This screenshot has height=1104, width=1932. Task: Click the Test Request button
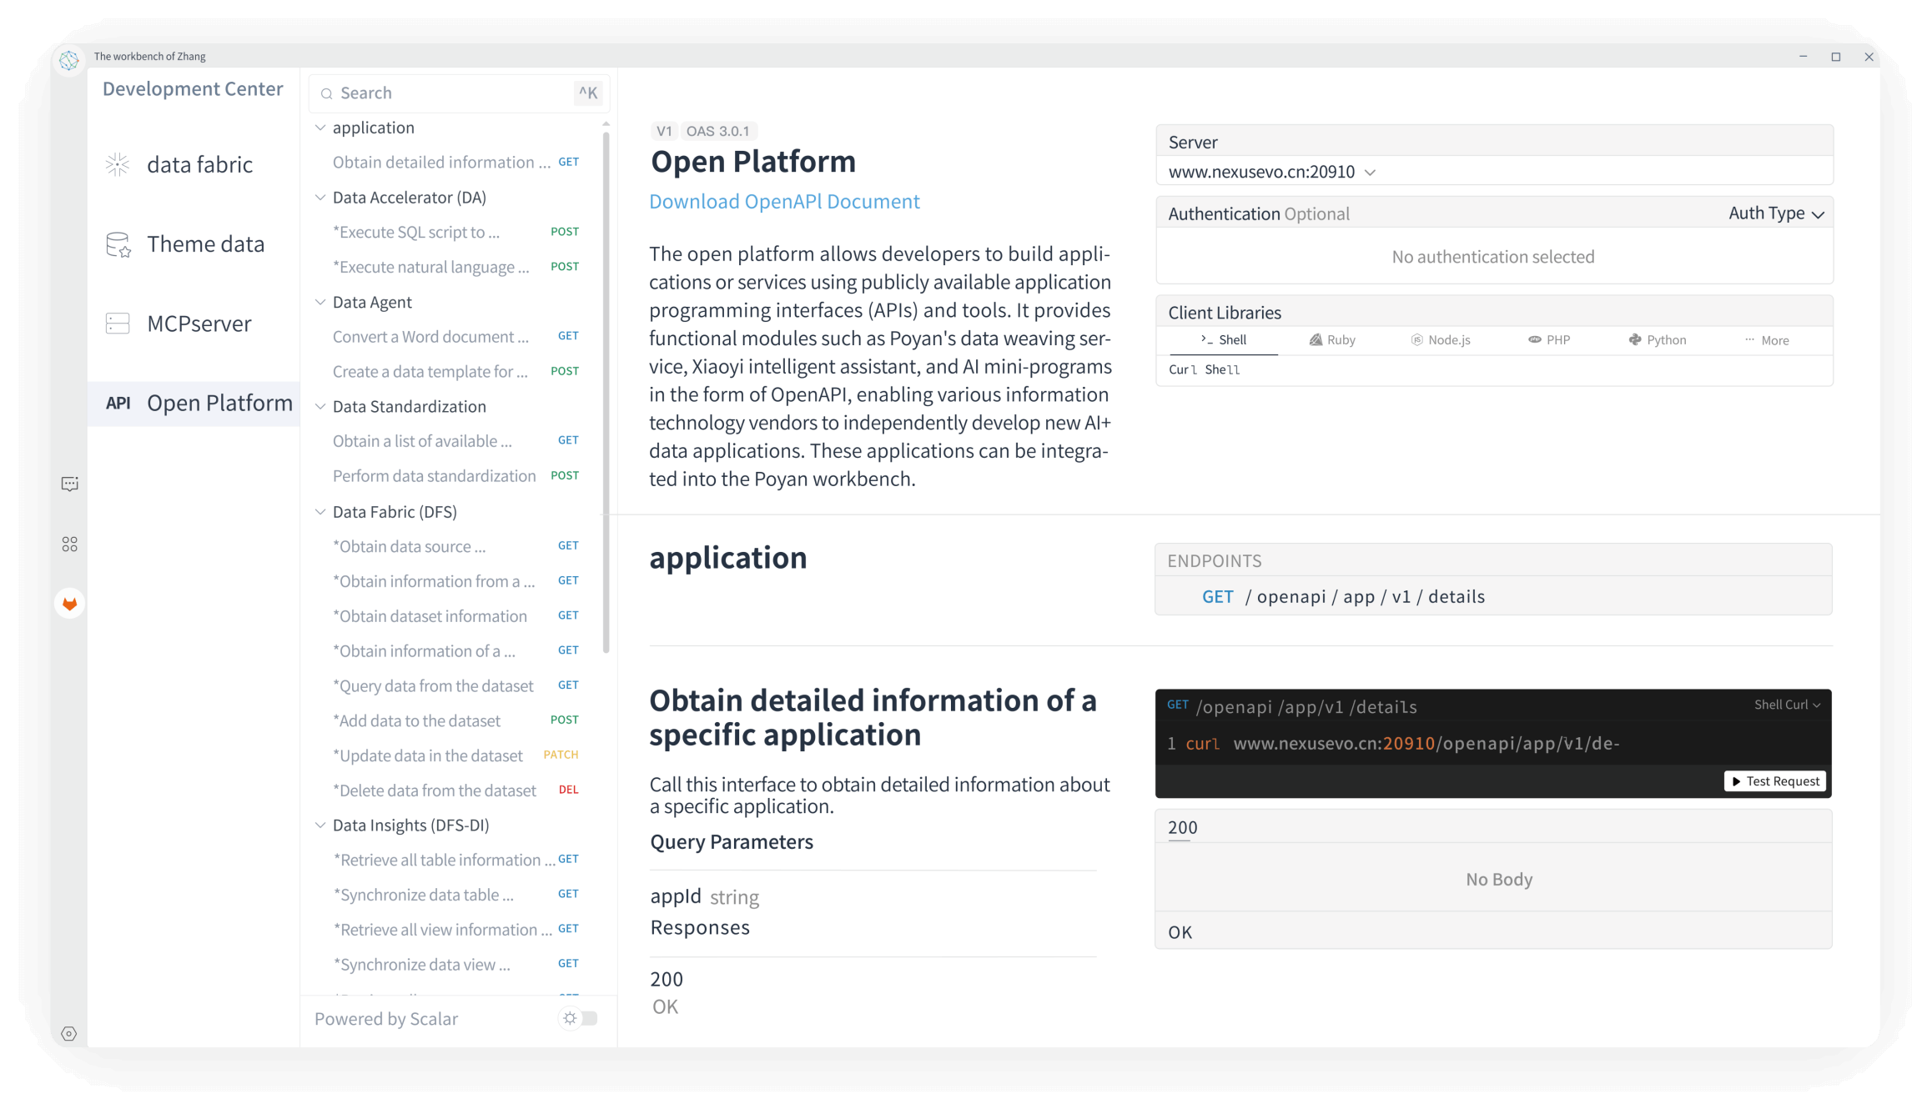[1774, 780]
